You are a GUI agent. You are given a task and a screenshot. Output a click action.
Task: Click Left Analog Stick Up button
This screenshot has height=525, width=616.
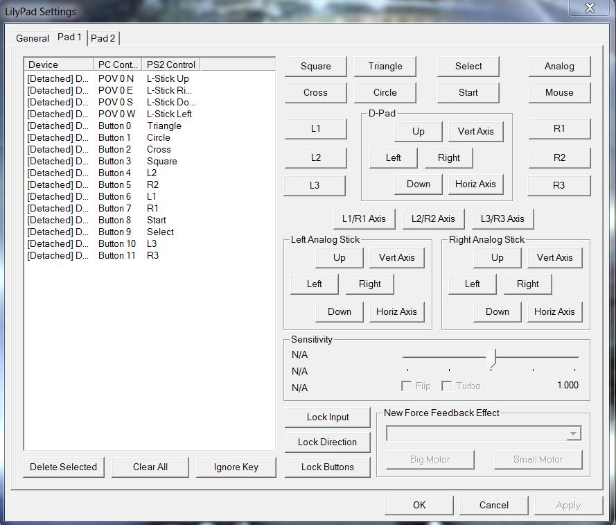(x=340, y=257)
